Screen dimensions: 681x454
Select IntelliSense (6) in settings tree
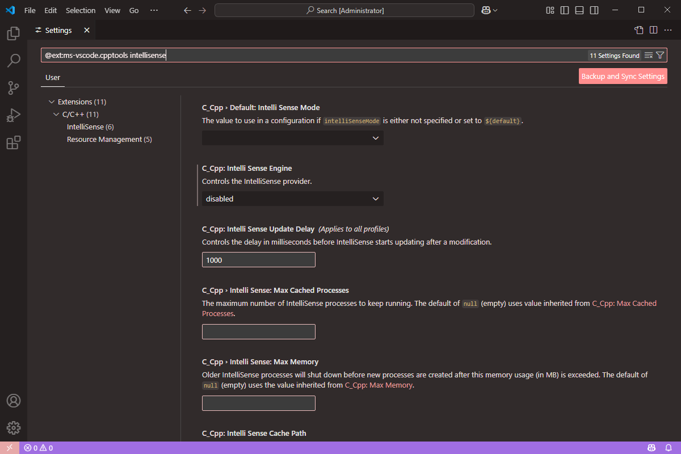(90, 127)
